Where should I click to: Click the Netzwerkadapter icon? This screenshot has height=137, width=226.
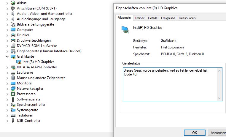[x=13, y=89]
